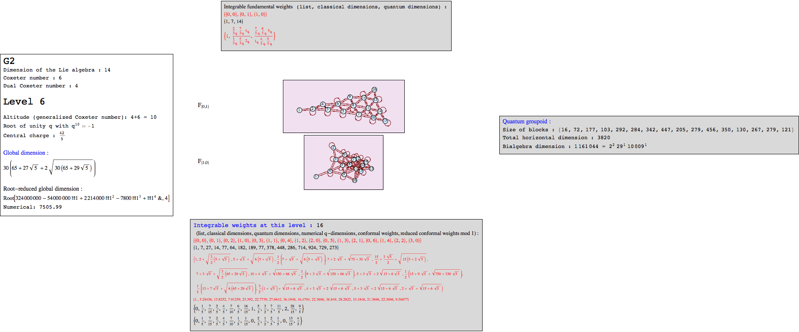Click the 'Integrable fundamental weights' header line

335,7
